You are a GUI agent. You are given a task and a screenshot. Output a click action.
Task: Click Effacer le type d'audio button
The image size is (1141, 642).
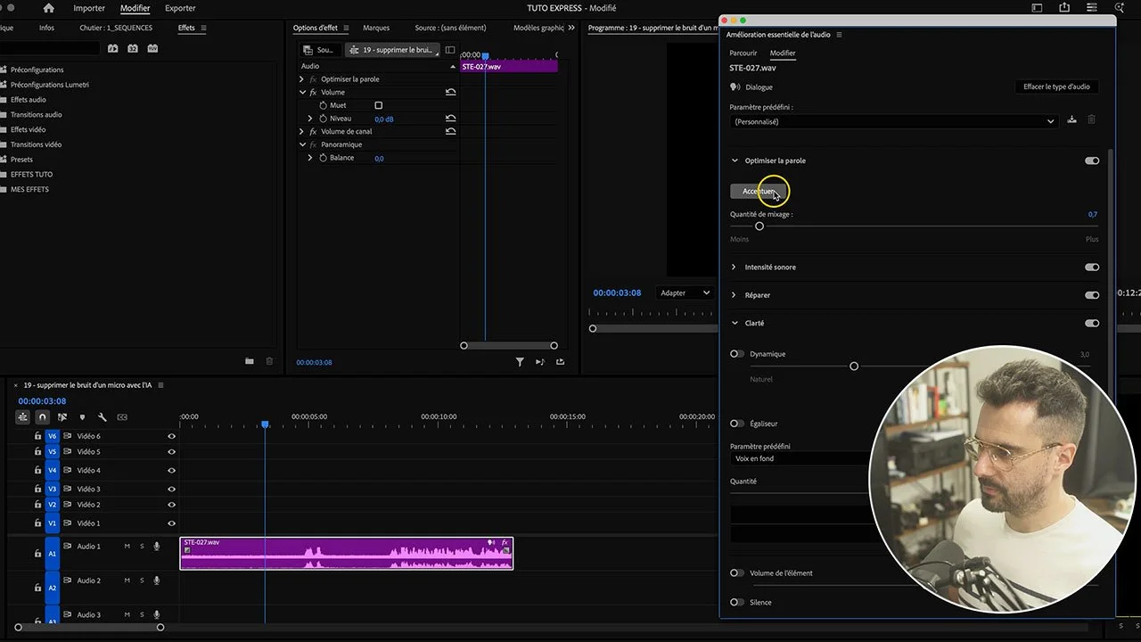pyautogui.click(x=1056, y=86)
